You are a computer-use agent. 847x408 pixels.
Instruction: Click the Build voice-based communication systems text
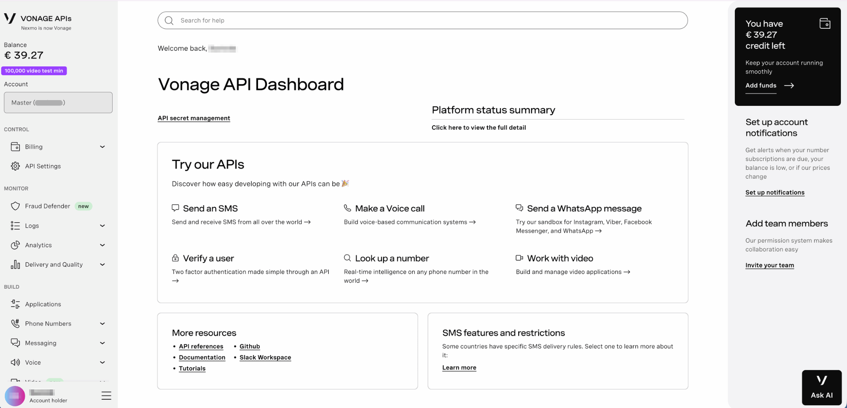coord(406,222)
